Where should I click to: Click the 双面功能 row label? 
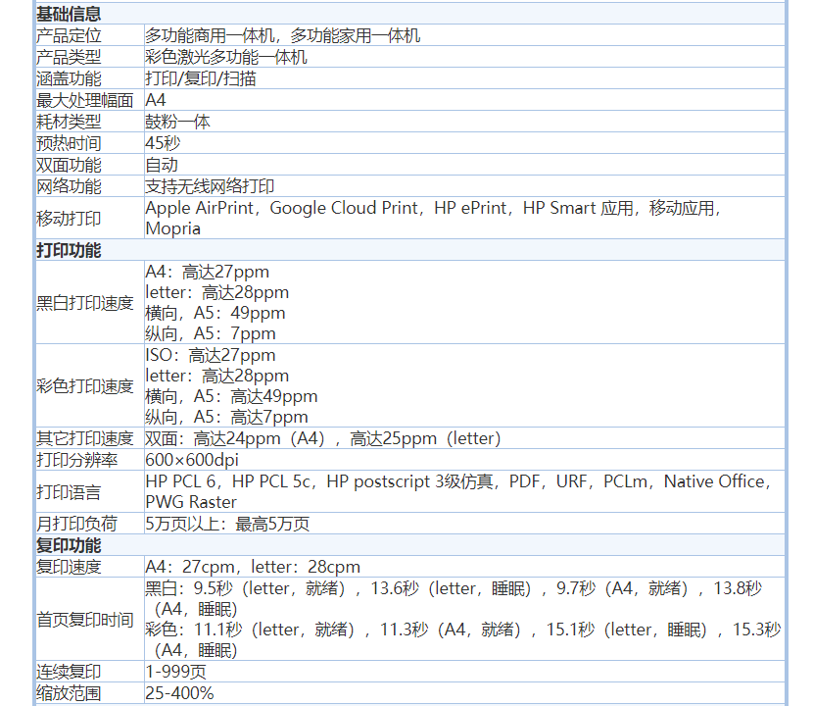click(x=69, y=165)
